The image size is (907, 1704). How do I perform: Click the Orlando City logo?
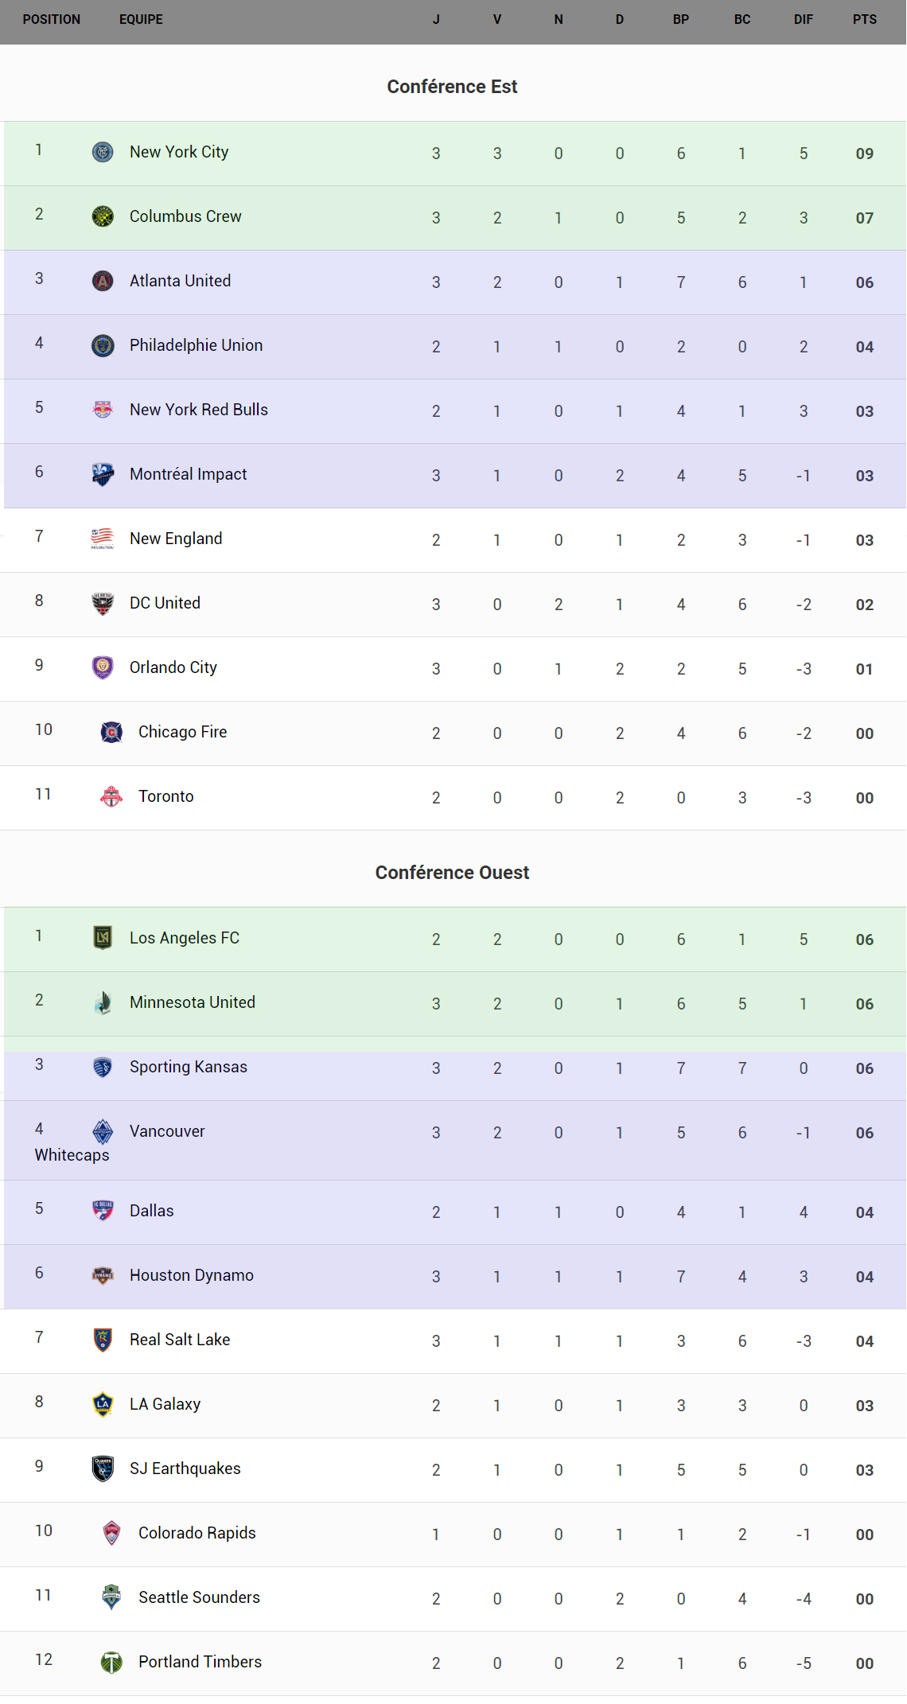103,667
